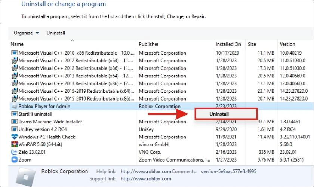Screen dimensions: 314x187
Task: Select the WinRAR 5.60 icon
Action: [15, 144]
